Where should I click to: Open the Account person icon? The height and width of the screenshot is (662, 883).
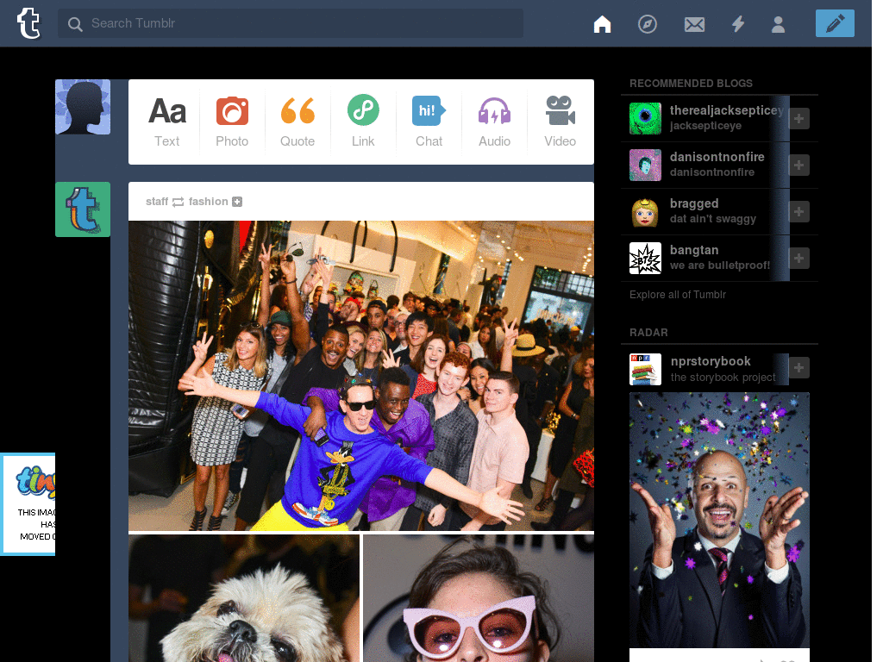pyautogui.click(x=779, y=24)
